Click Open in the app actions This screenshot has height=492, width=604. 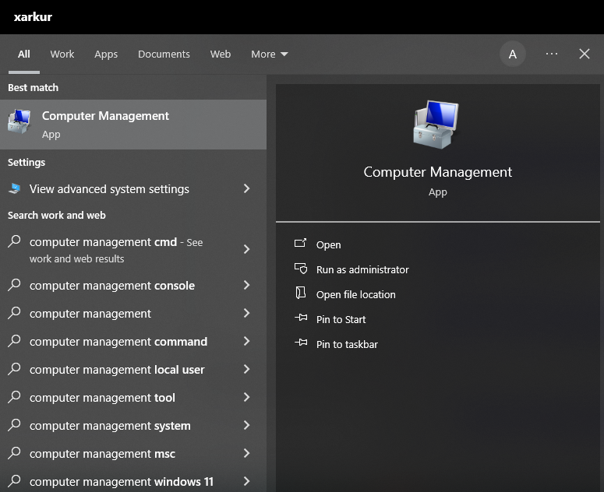[328, 244]
